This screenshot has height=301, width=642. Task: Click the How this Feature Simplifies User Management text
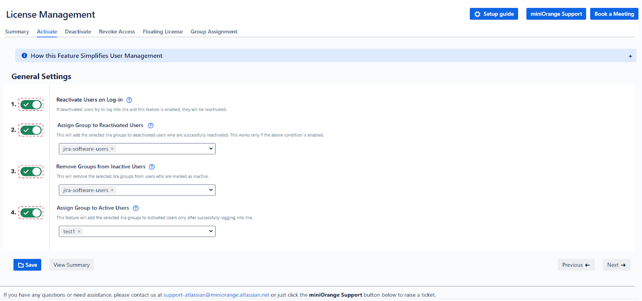[x=97, y=56]
